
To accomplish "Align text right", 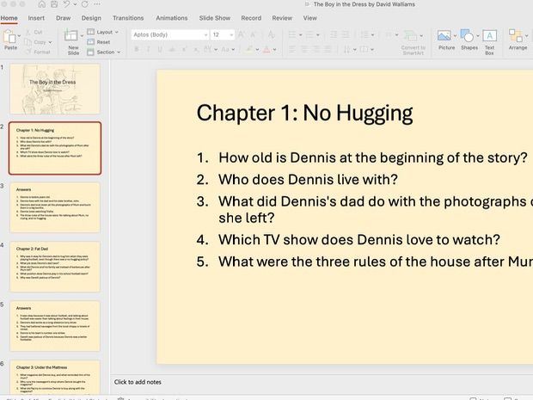I will pyautogui.click(x=316, y=50).
